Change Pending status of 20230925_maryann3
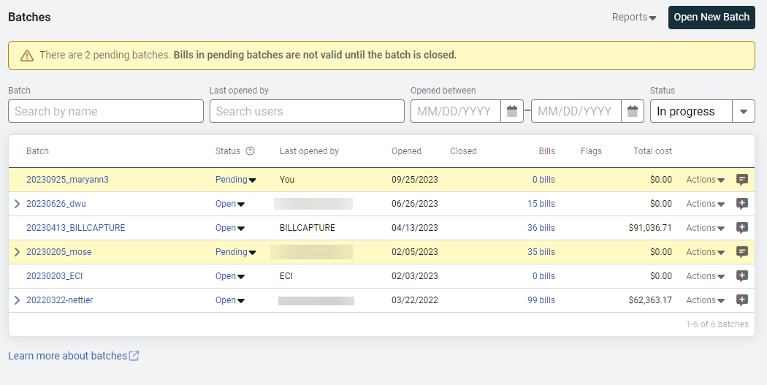This screenshot has width=767, height=385. pyautogui.click(x=236, y=180)
